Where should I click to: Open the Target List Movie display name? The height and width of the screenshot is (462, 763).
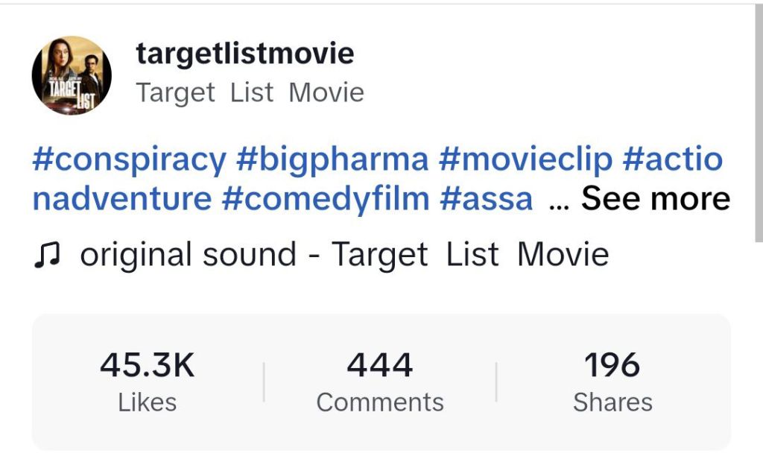[x=250, y=93]
